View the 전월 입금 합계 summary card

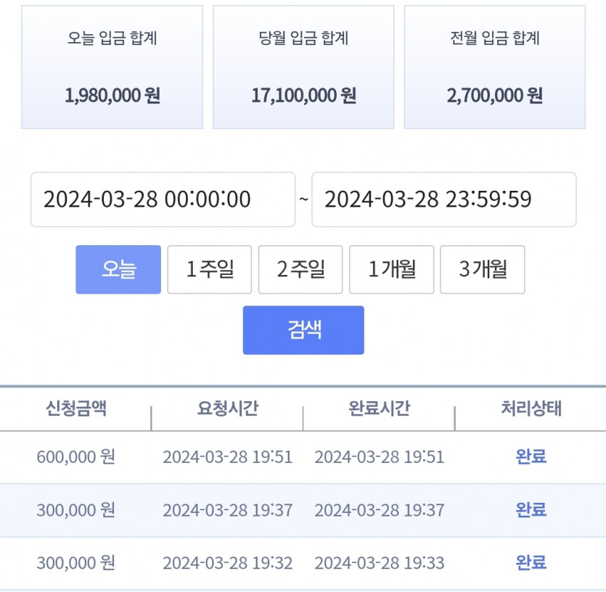[x=495, y=67]
